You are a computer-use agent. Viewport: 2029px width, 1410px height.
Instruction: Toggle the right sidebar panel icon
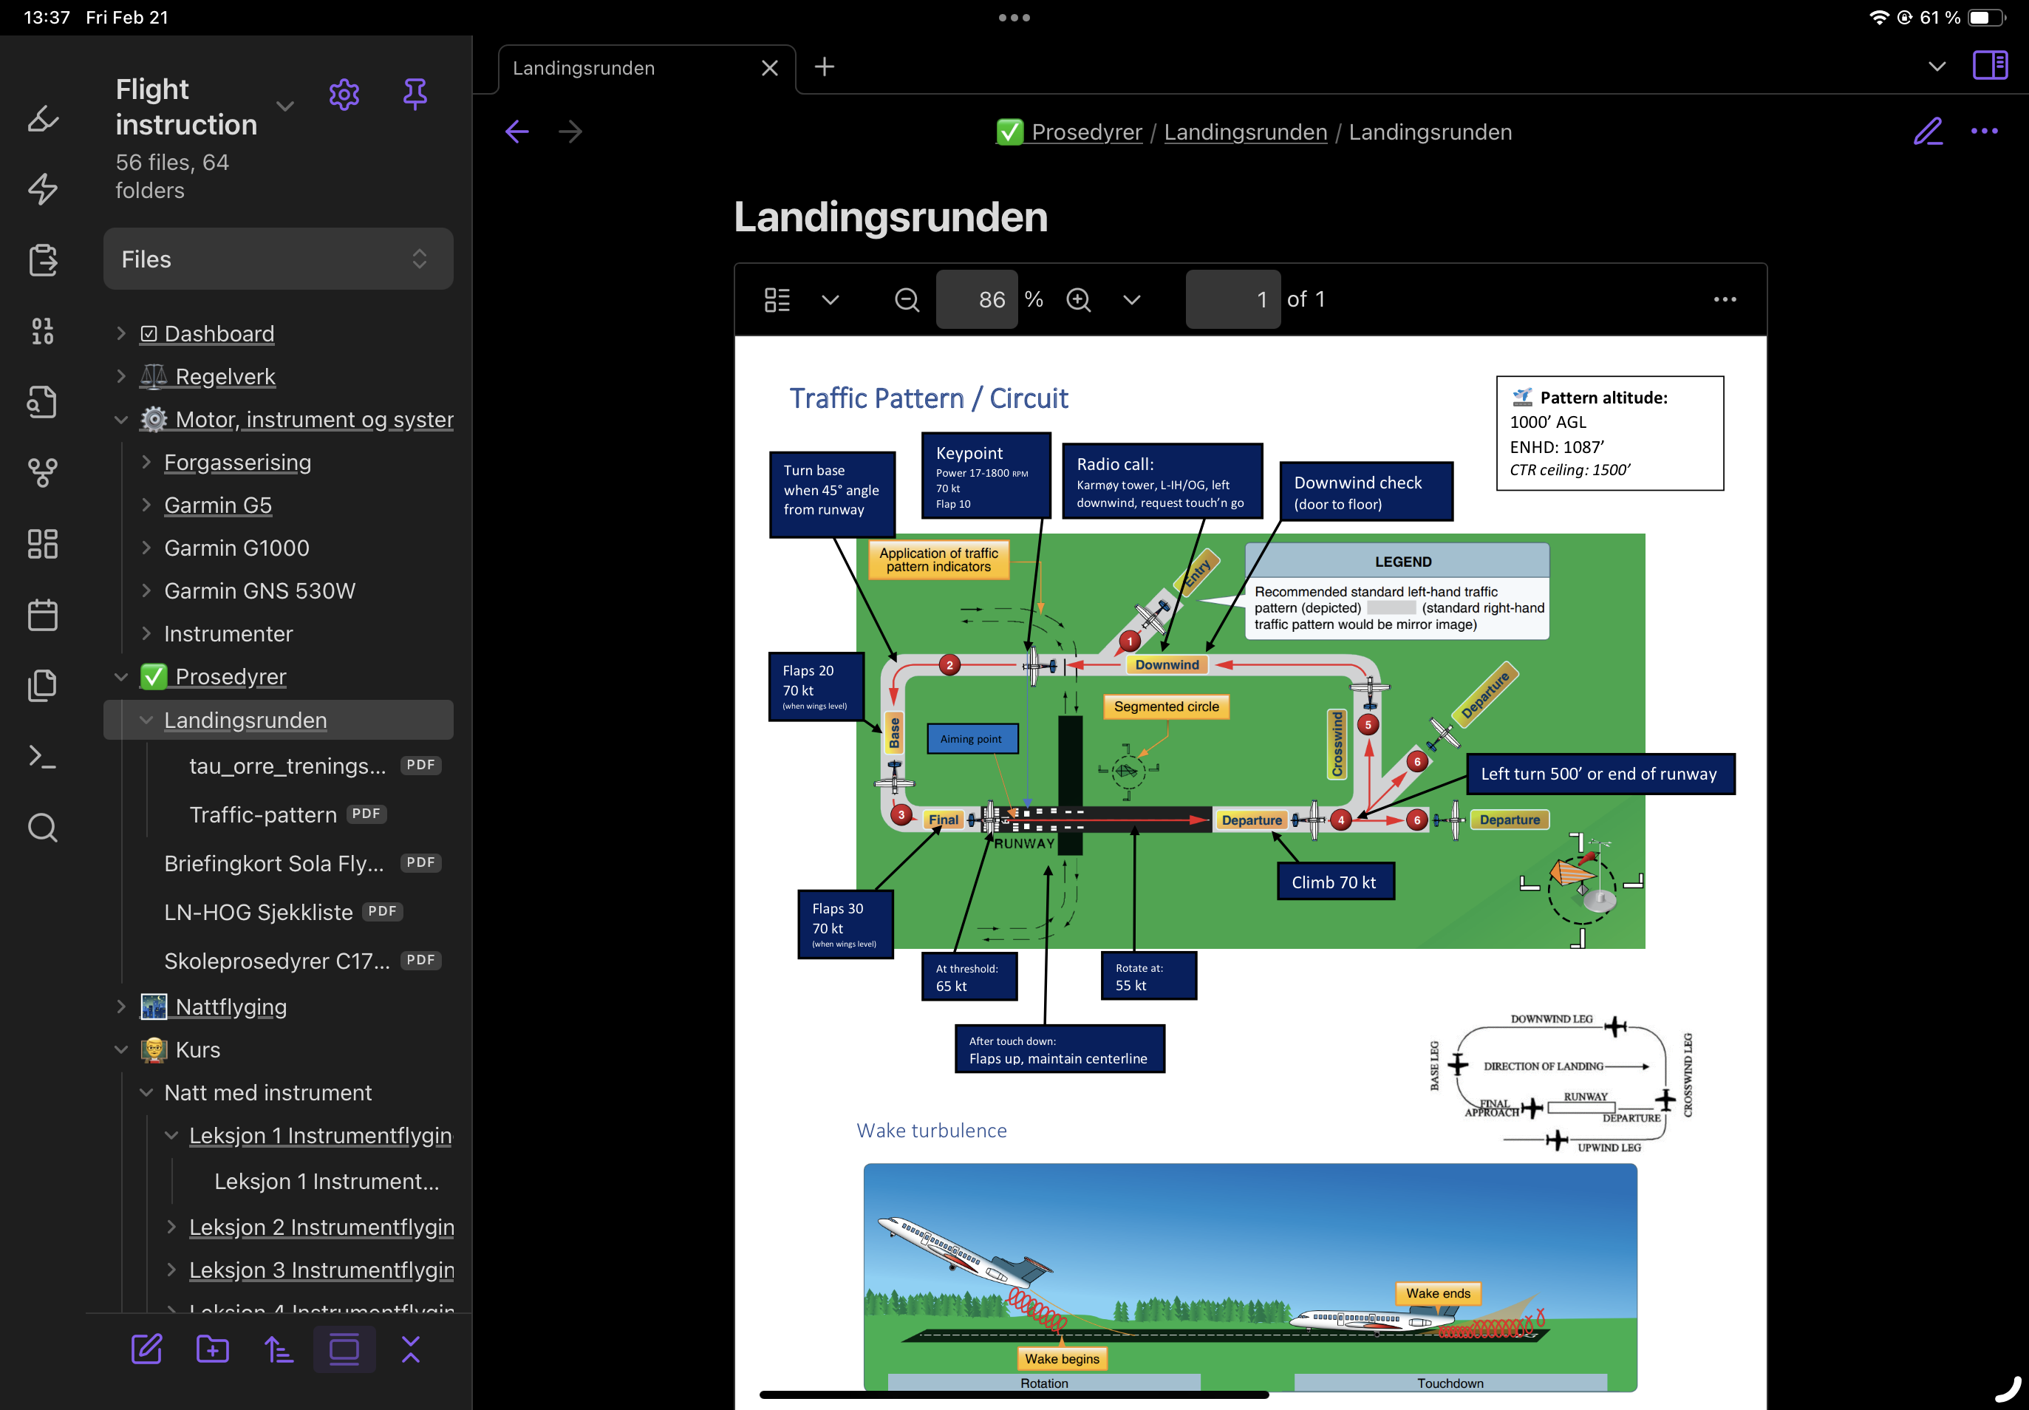pos(1989,65)
